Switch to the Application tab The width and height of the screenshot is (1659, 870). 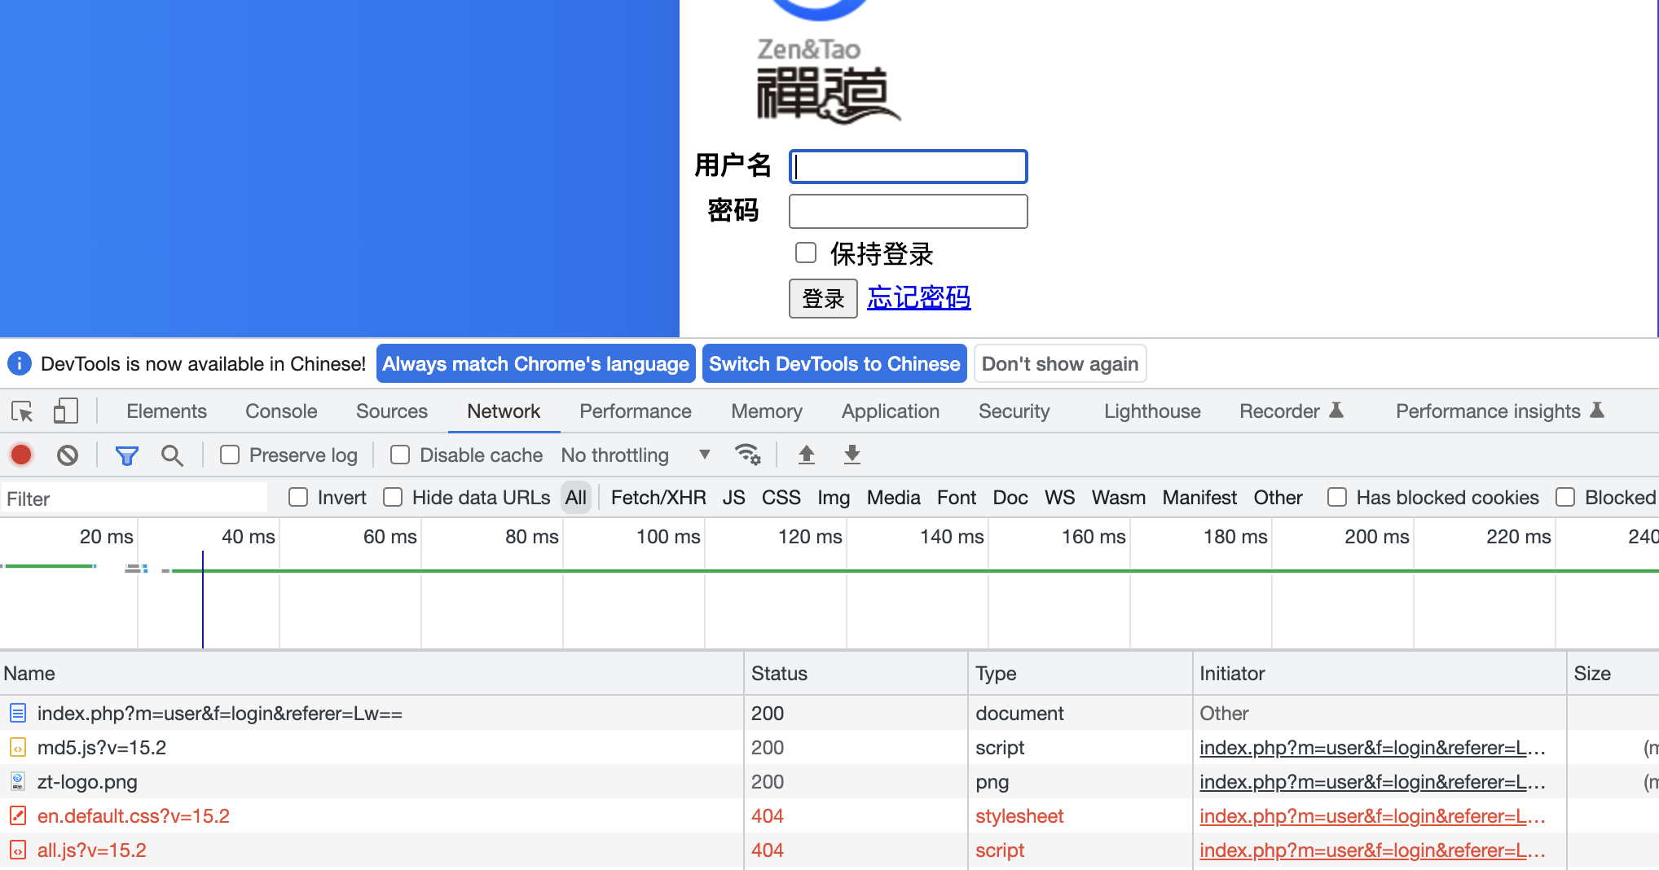(891, 411)
